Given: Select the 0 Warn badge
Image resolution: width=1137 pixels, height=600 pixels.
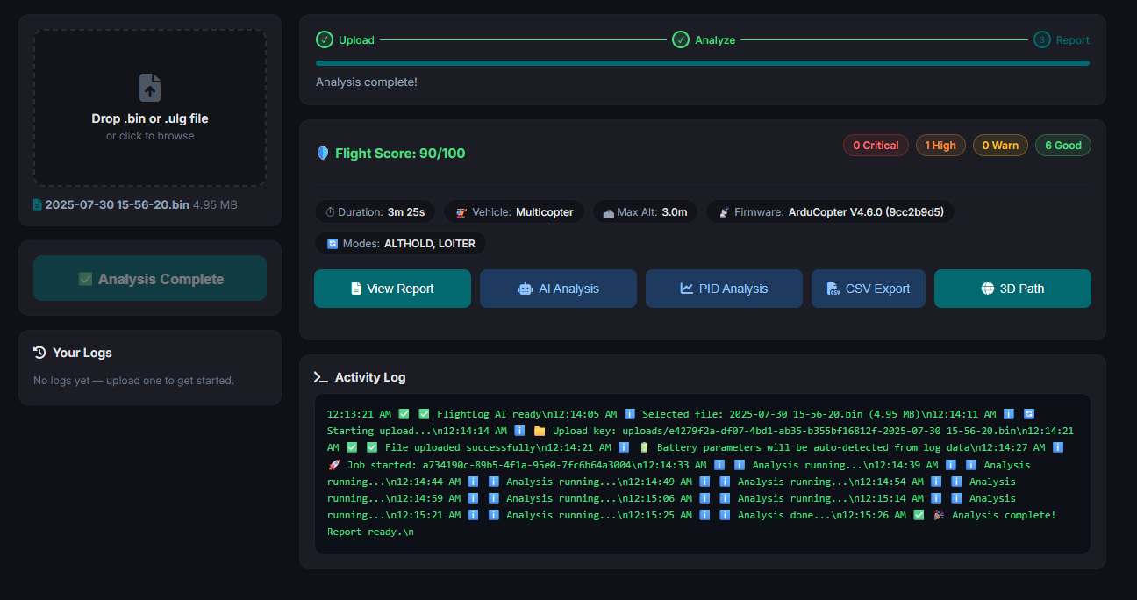Looking at the screenshot, I should [1000, 146].
